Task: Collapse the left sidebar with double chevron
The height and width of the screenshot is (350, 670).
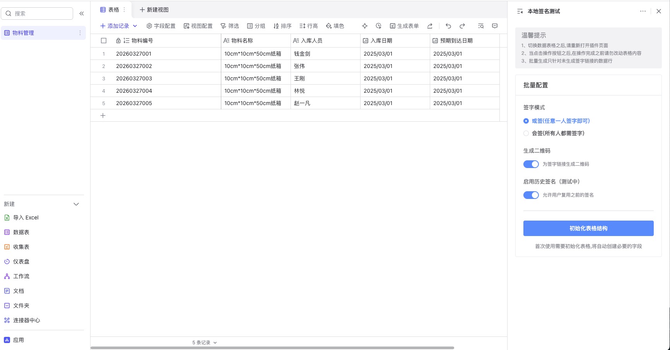Action: pos(82,14)
